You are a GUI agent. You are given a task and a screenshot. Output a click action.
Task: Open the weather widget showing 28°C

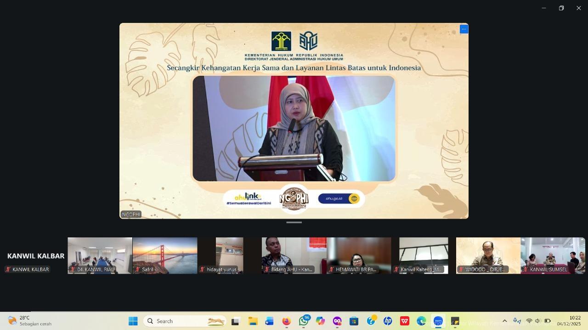coord(30,321)
